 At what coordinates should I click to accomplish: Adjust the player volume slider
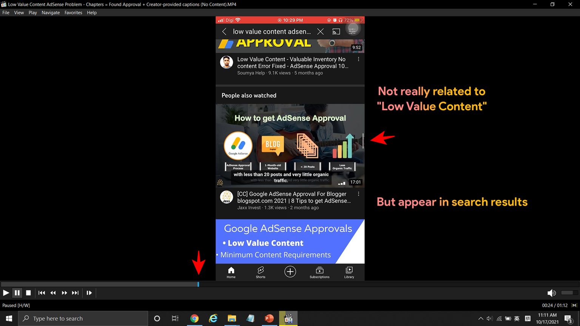pos(569,293)
